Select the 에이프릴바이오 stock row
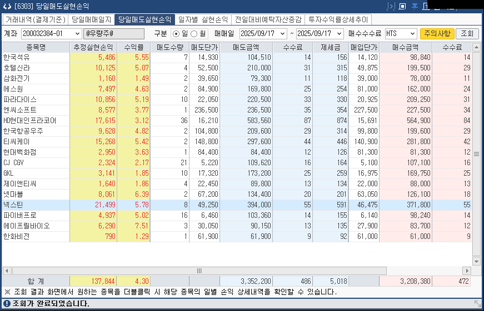484x311 pixels. (x=237, y=226)
